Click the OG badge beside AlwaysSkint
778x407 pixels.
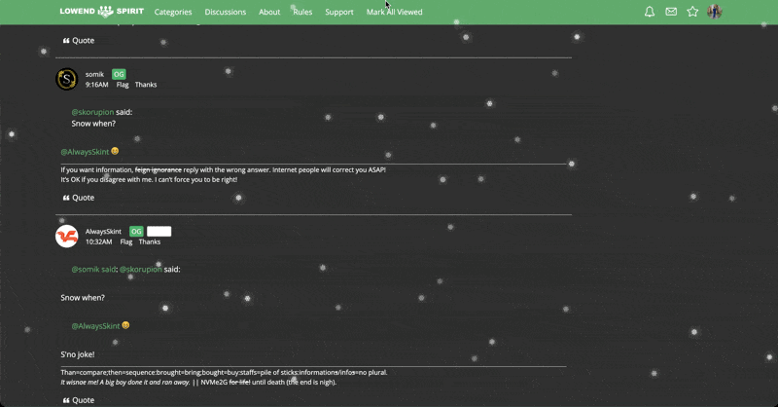[136, 232]
